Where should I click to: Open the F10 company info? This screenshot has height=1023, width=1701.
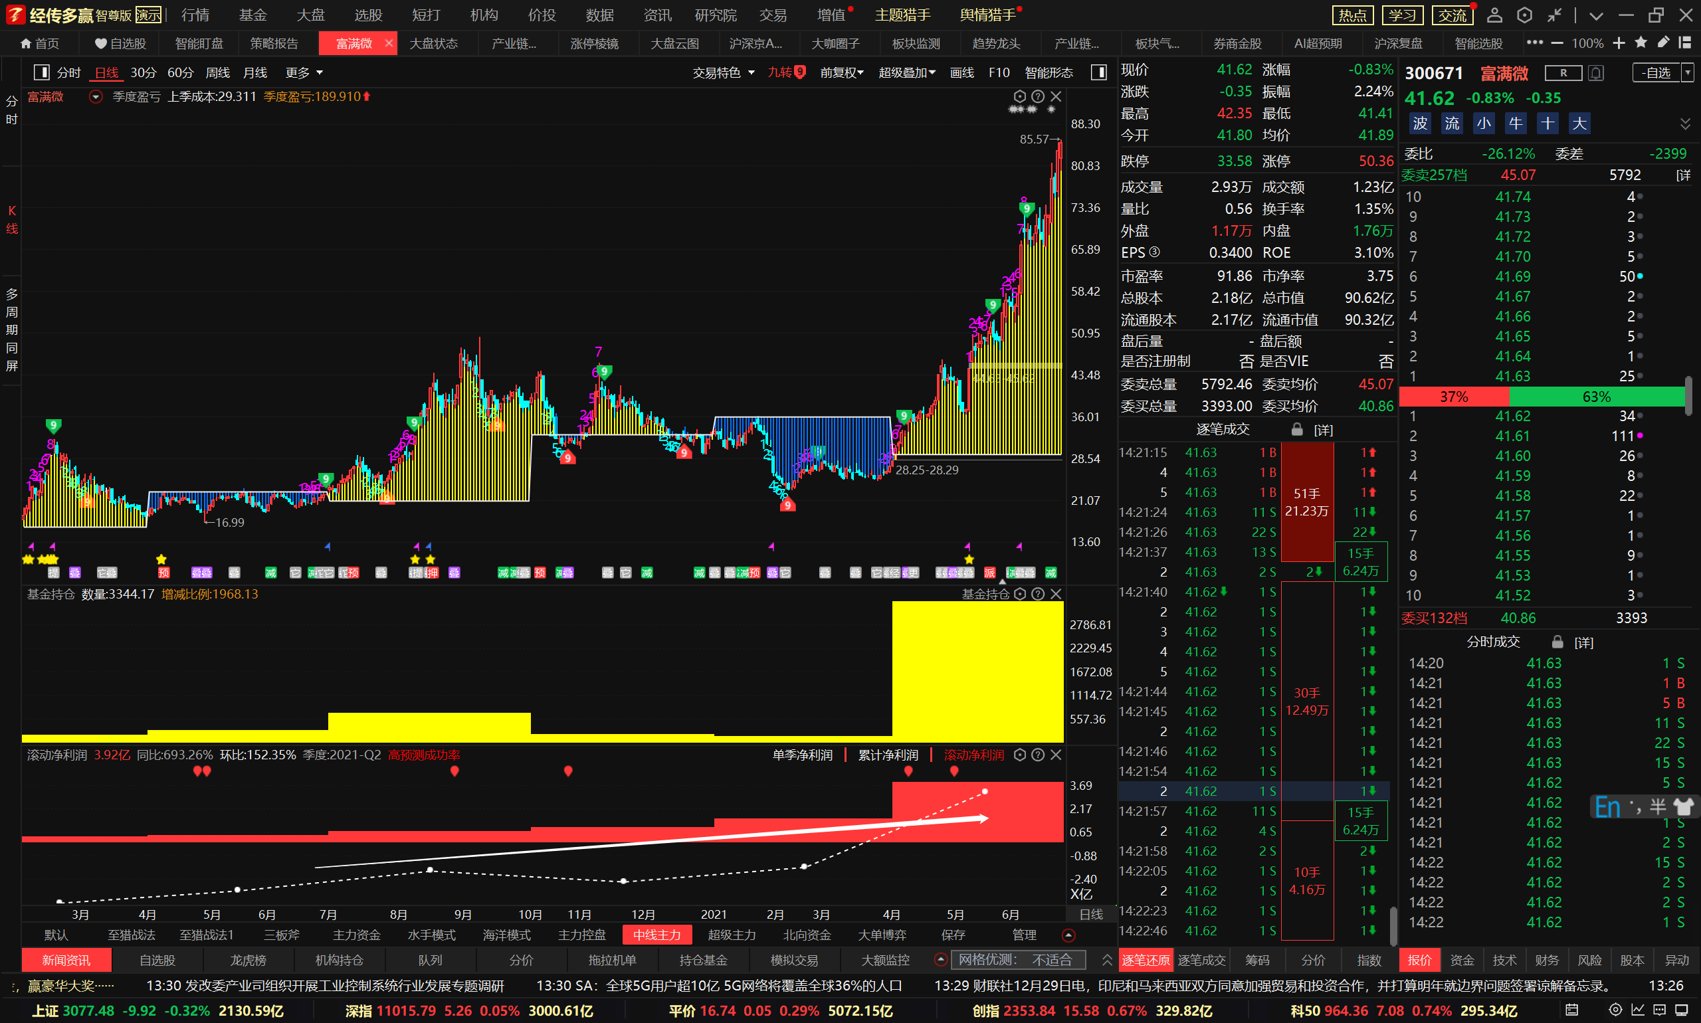999,72
